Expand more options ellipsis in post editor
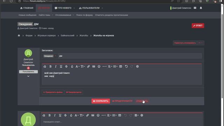Screen dimensions: 224x126 [x=104, y=66]
